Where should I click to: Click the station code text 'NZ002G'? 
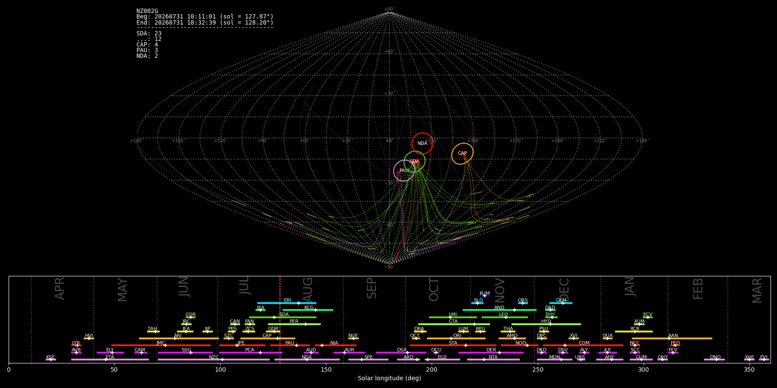pyautogui.click(x=147, y=11)
